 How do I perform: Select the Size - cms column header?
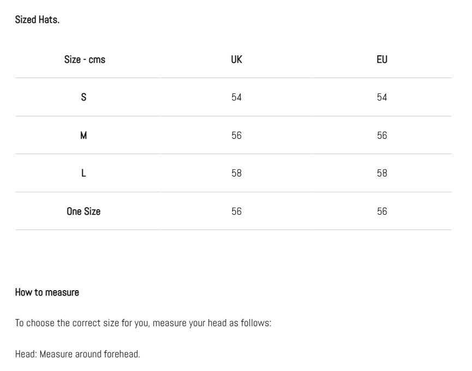coord(85,60)
